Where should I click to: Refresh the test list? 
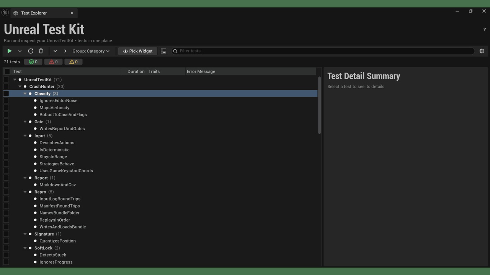tap(31, 51)
